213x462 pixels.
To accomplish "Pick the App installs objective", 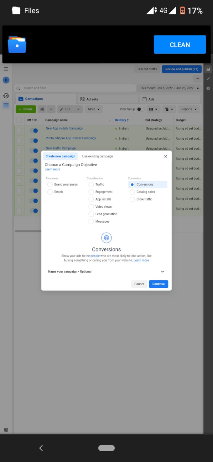I will [x=91, y=199].
